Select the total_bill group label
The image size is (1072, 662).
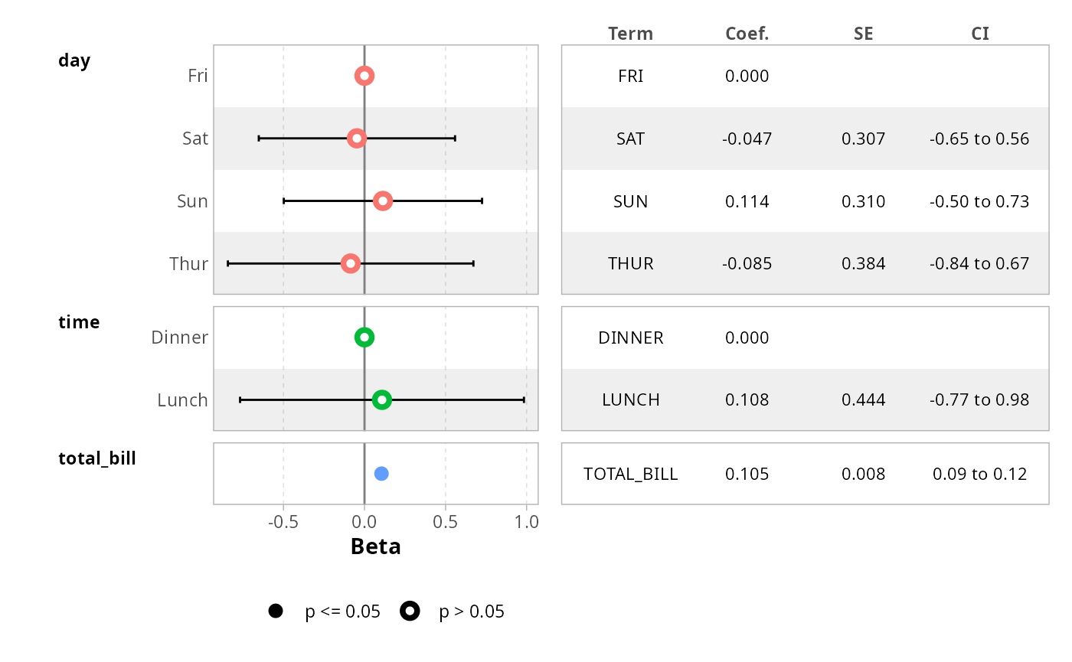point(97,458)
